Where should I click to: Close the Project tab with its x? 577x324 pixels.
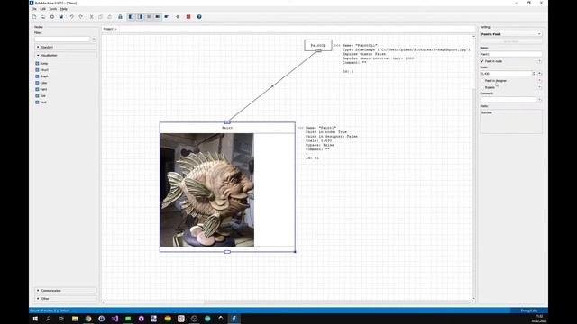[x=116, y=29]
